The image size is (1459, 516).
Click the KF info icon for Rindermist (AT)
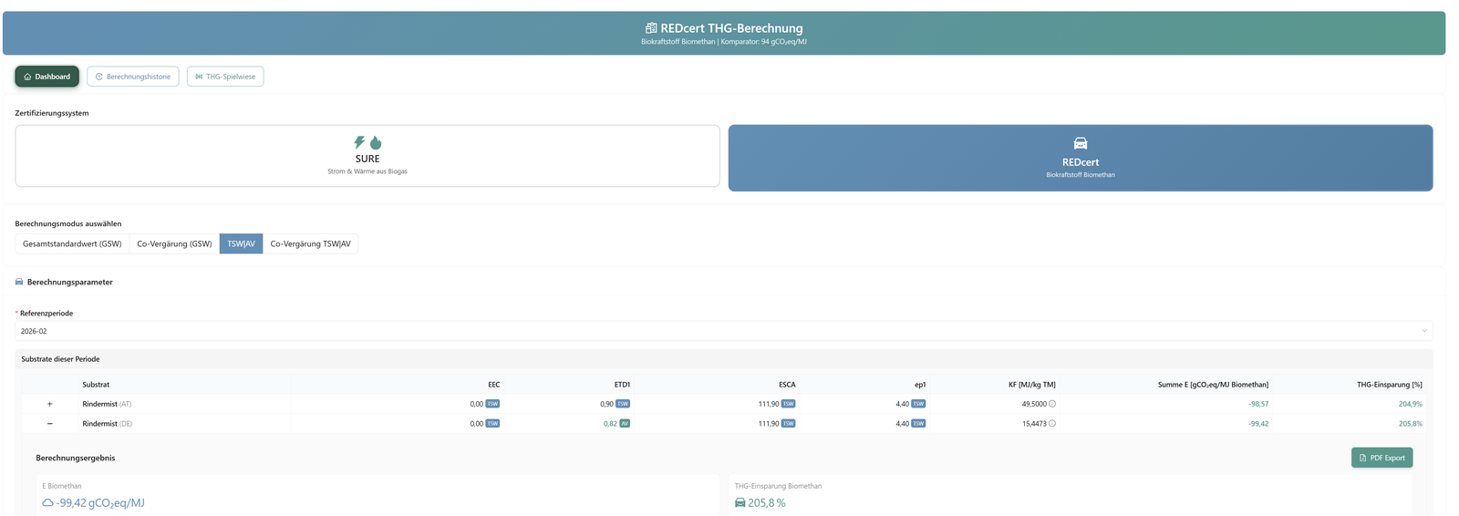1052,404
